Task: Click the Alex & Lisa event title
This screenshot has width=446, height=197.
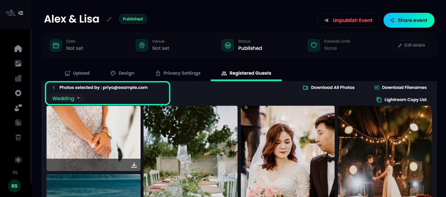Action: pos(72,19)
